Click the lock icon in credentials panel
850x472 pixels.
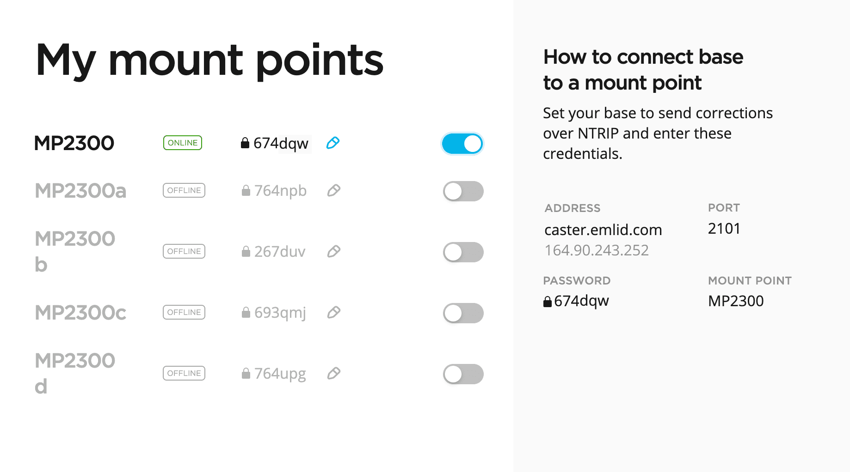pyautogui.click(x=548, y=302)
